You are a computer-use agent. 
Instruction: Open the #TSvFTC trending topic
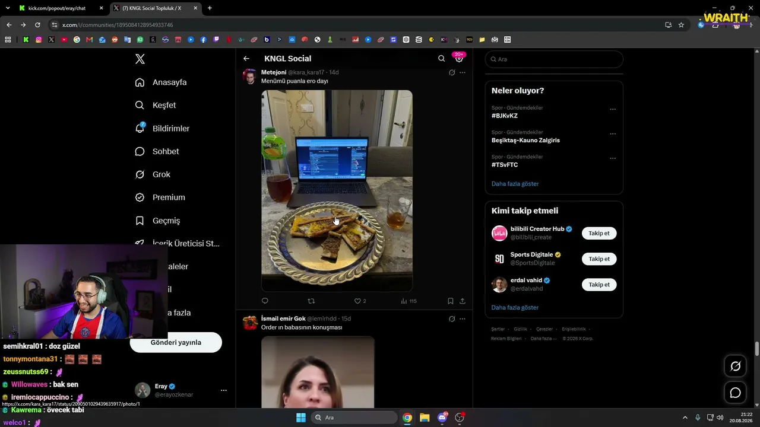tap(505, 165)
